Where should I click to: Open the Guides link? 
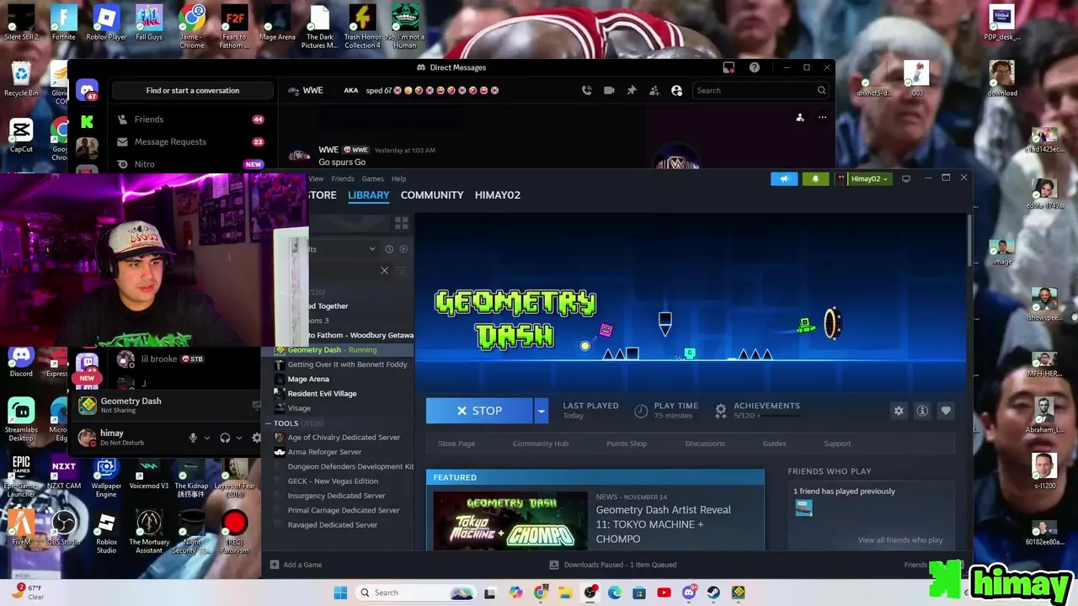[774, 444]
